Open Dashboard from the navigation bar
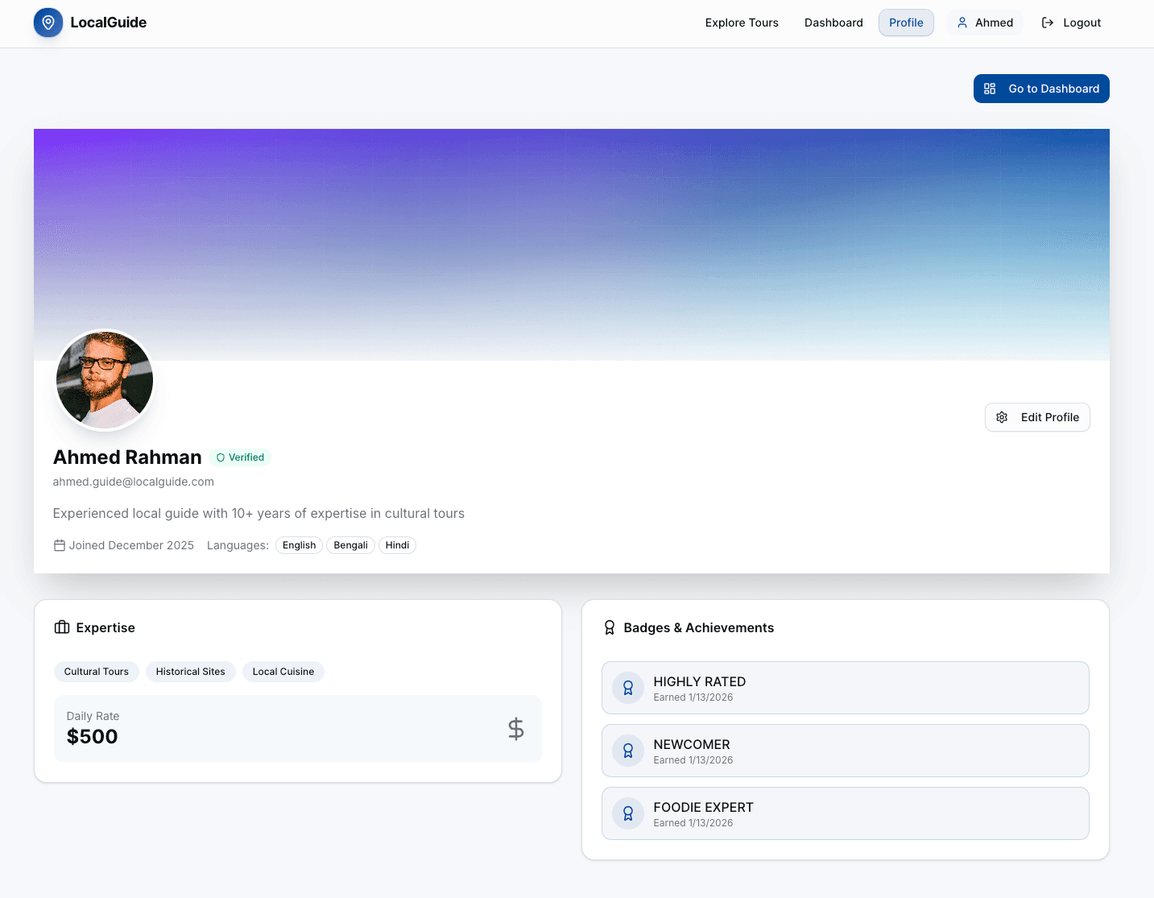 click(x=833, y=23)
